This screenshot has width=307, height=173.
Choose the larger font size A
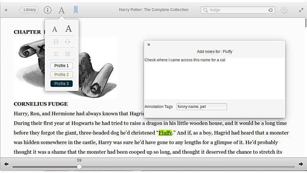point(69,29)
